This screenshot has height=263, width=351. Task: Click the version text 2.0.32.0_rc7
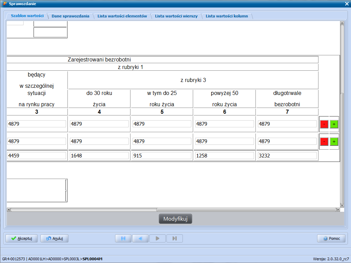click(338, 259)
